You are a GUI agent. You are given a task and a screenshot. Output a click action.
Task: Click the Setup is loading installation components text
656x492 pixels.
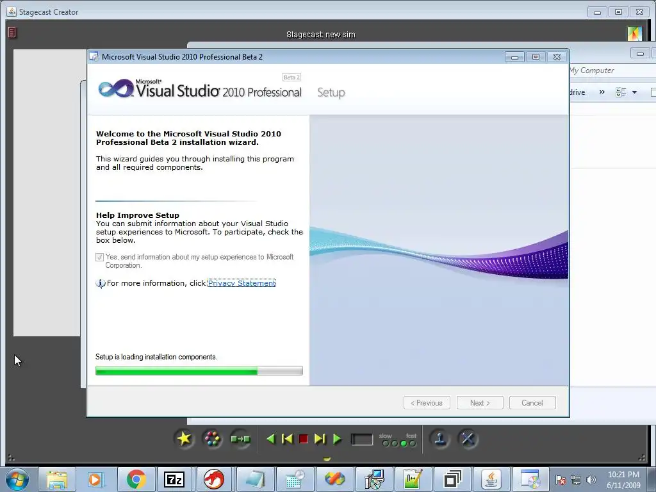tap(156, 357)
